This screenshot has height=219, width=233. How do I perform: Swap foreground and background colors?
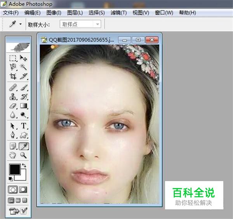(x=24, y=165)
